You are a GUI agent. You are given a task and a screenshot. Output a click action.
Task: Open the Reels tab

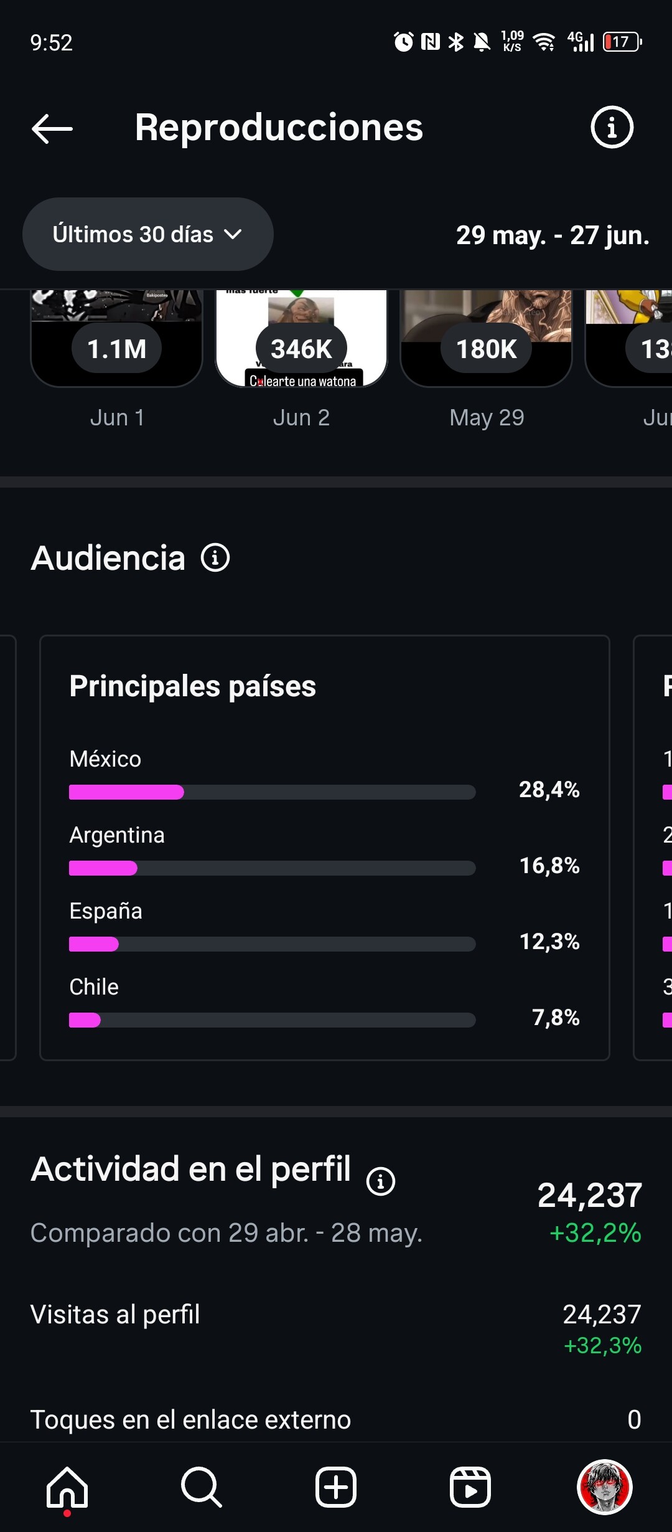(x=470, y=1487)
